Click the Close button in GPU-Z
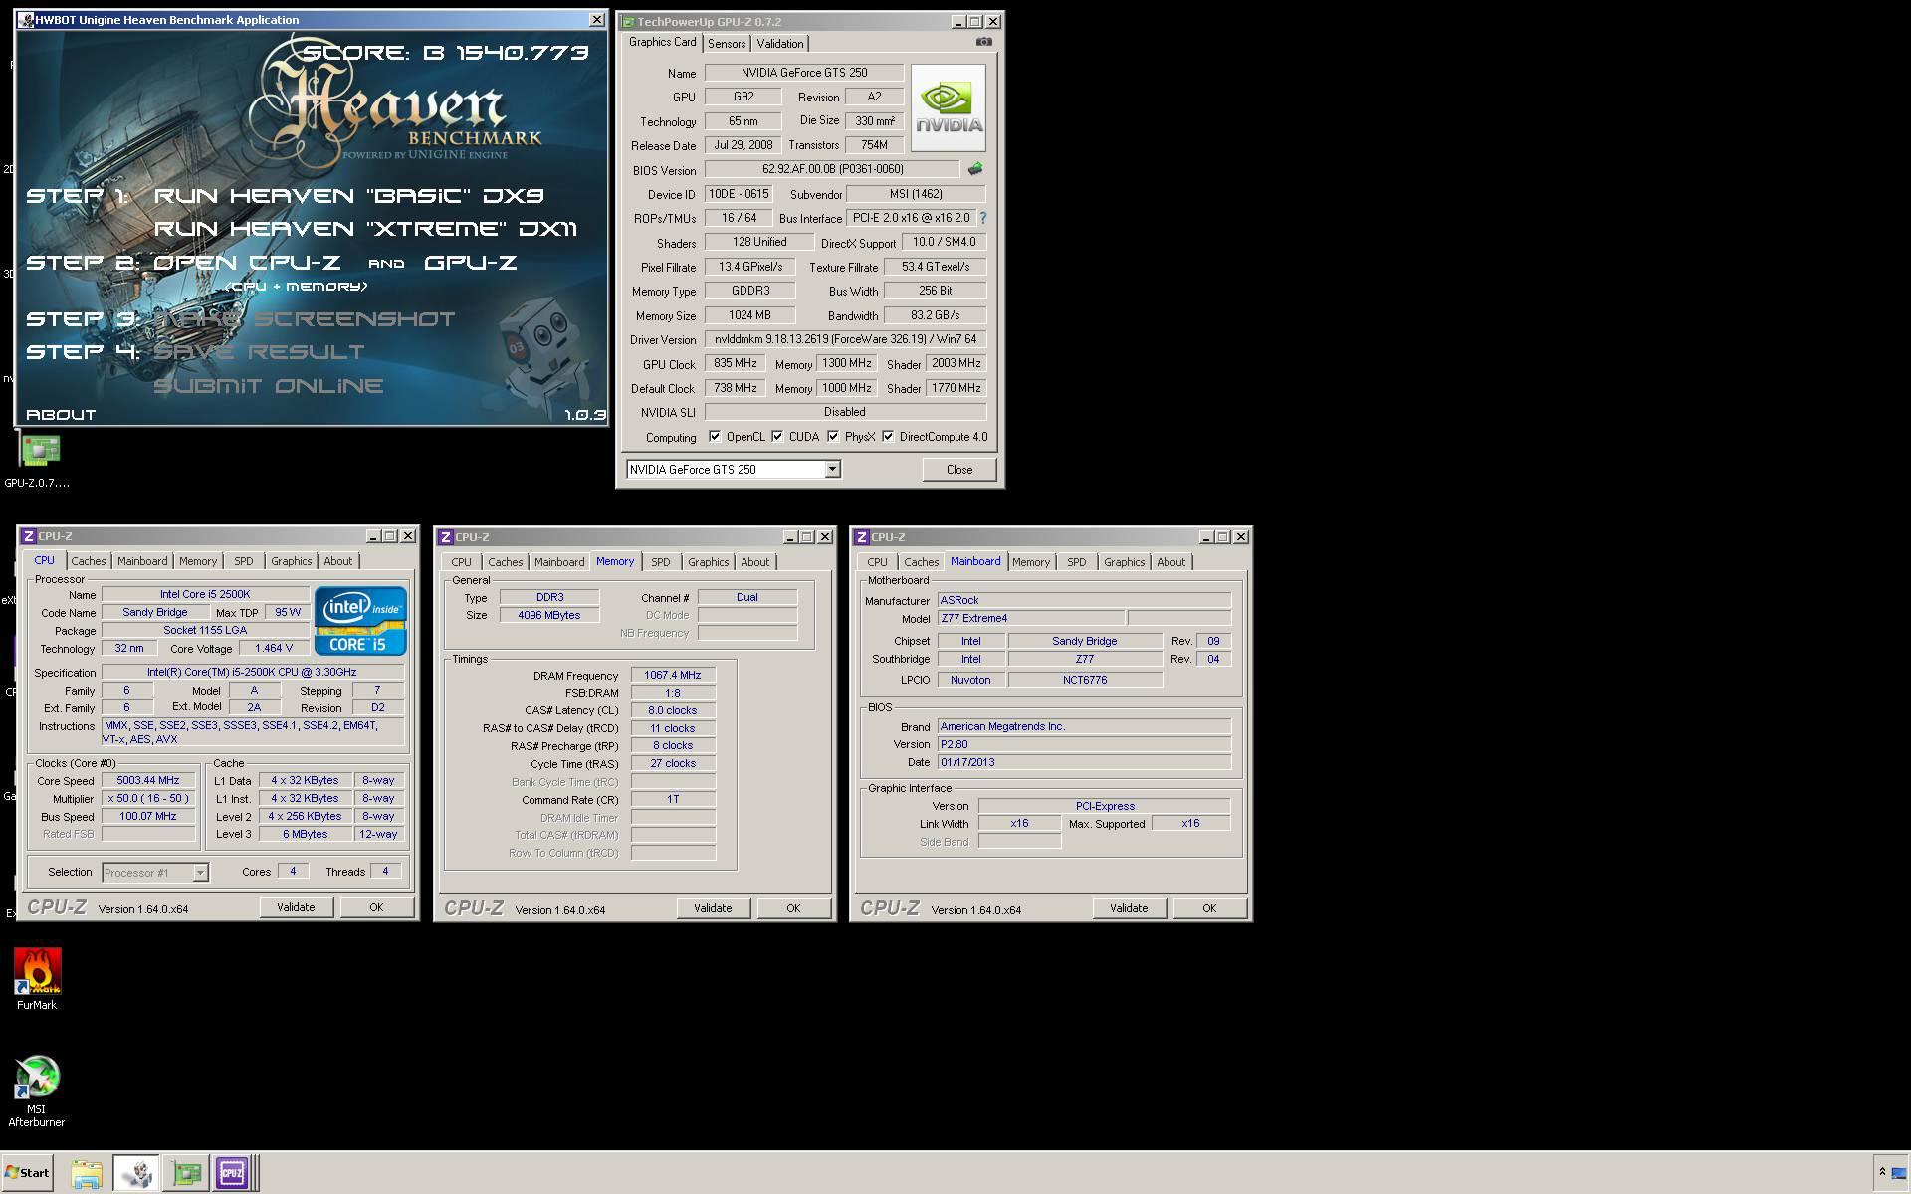 tap(959, 470)
